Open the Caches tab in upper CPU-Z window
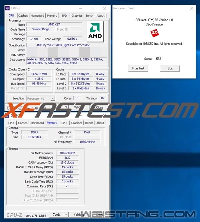Viewport: 200px width, 222px height. pos(23,16)
